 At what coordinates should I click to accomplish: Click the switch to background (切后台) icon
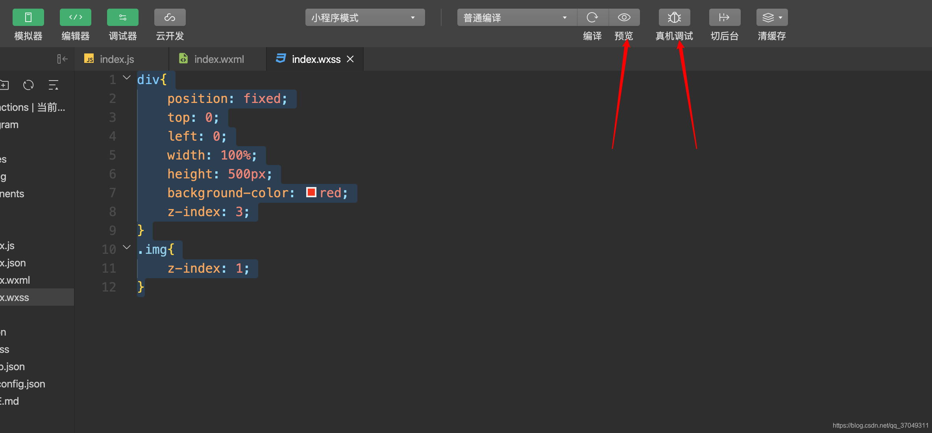click(724, 17)
